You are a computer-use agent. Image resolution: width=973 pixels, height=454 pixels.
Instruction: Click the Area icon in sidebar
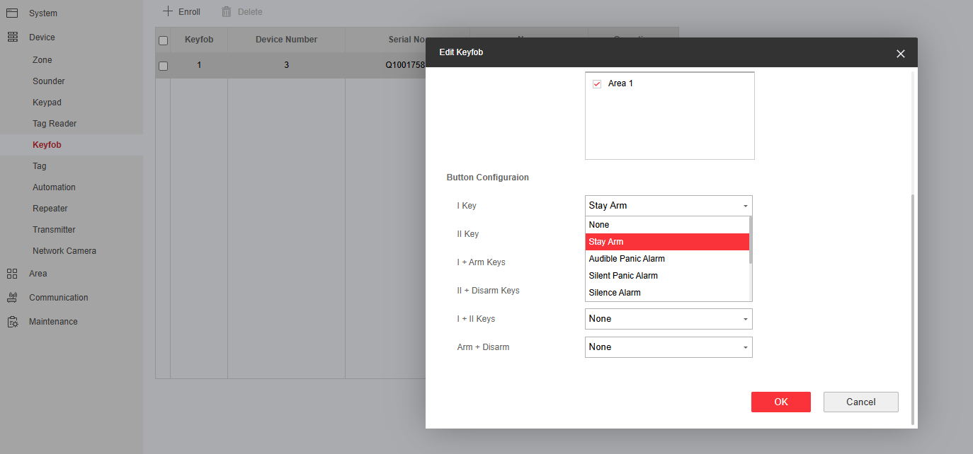[x=12, y=274]
